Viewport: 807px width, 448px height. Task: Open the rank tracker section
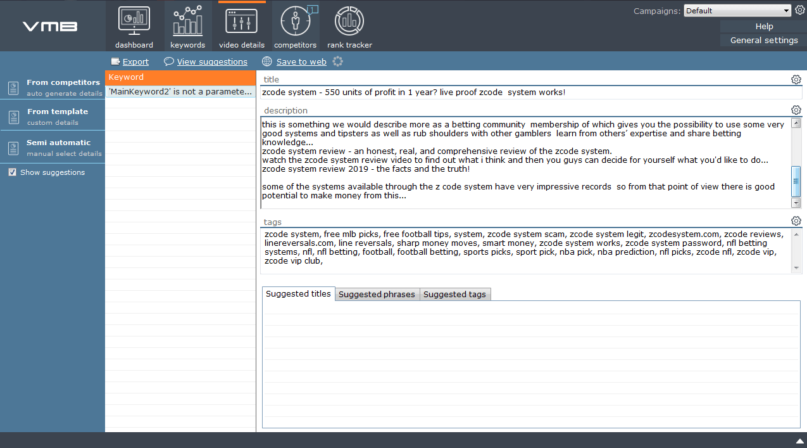coord(349,27)
